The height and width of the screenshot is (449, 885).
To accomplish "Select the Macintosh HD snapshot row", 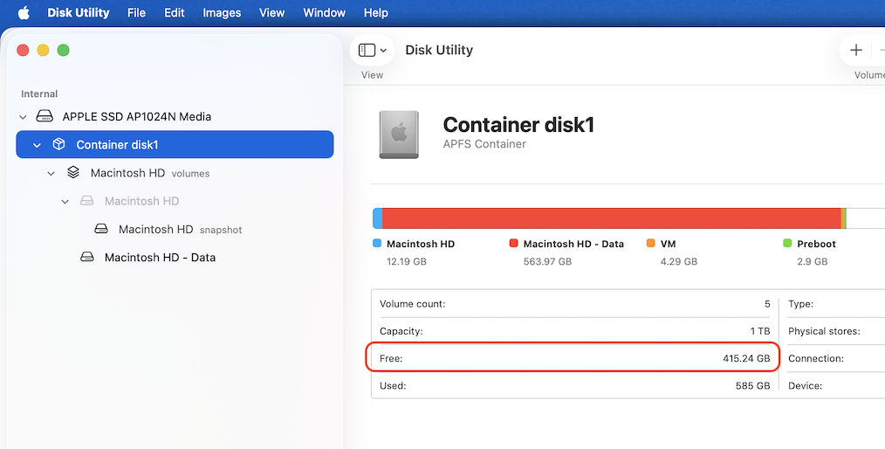I will click(x=180, y=229).
